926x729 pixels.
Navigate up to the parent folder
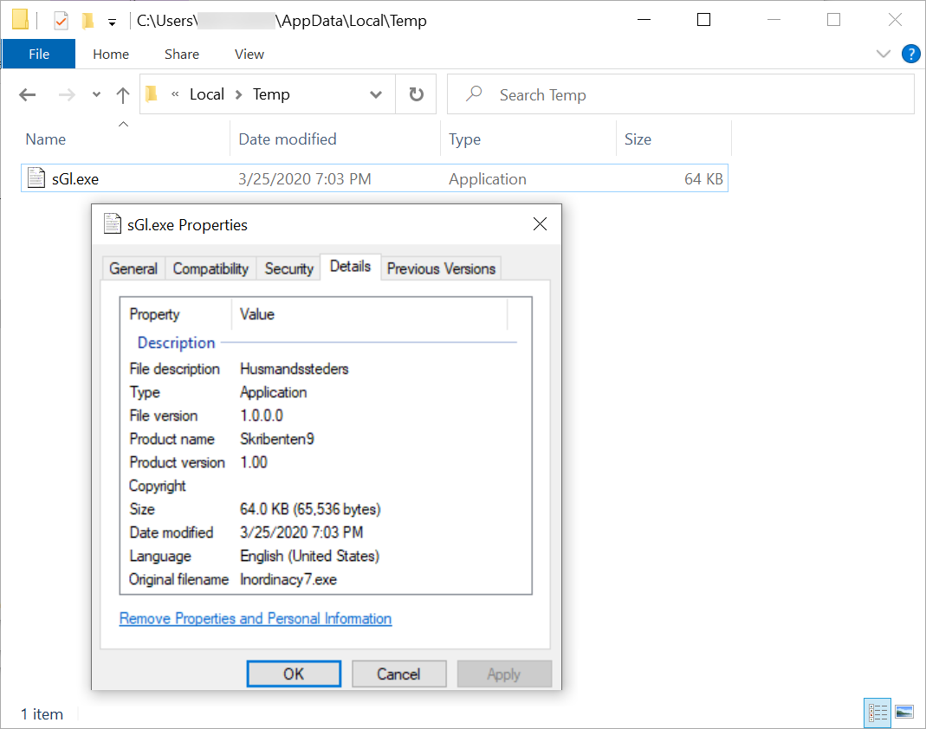pos(122,94)
